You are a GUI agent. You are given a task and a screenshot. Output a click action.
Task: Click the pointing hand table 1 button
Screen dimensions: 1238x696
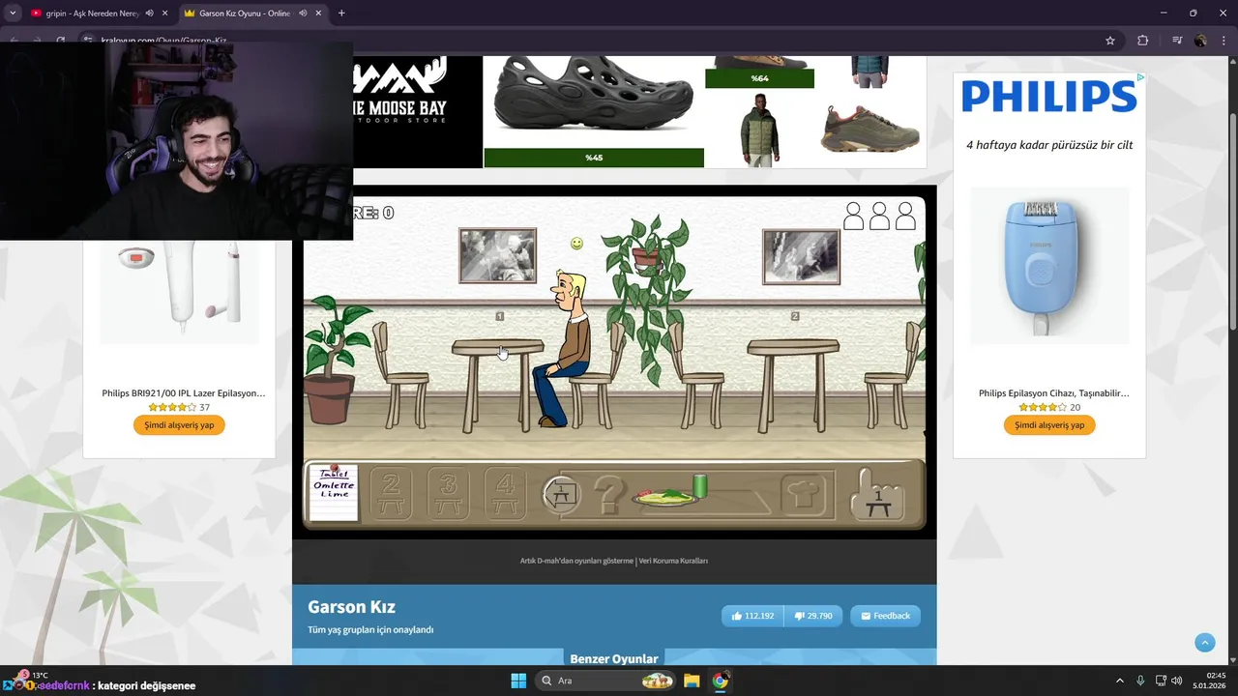(877, 494)
